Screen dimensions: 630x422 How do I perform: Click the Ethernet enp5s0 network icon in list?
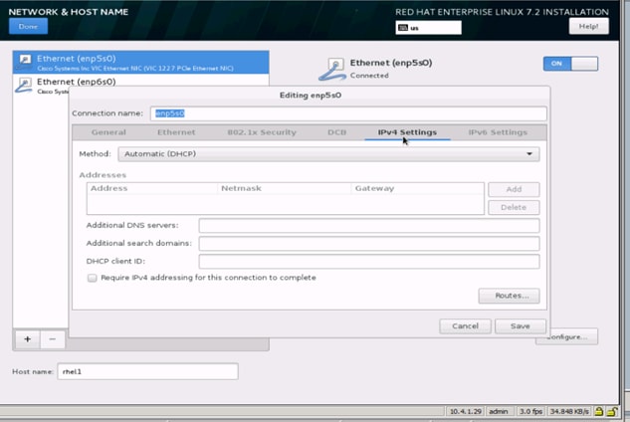click(24, 62)
